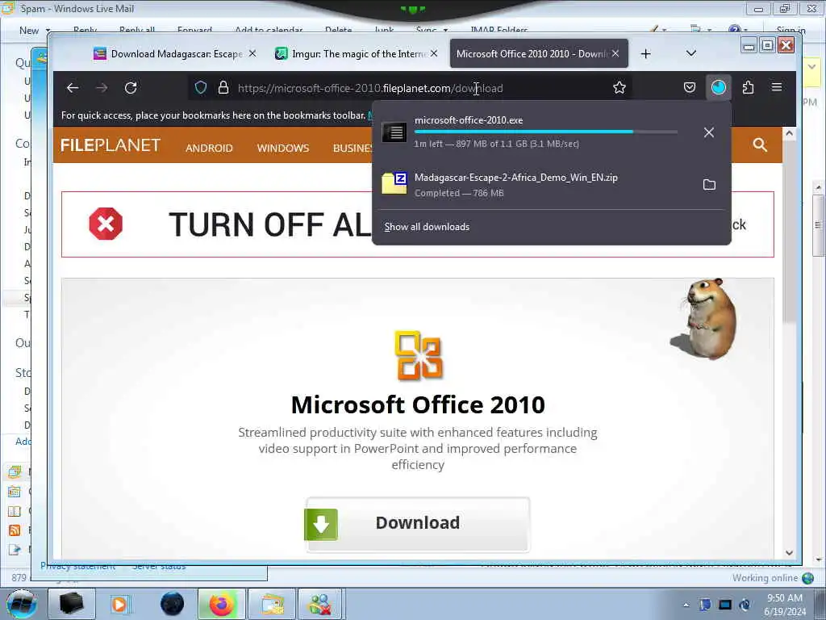826x620 pixels.
Task: Open Show all downloads
Action: [427, 227]
